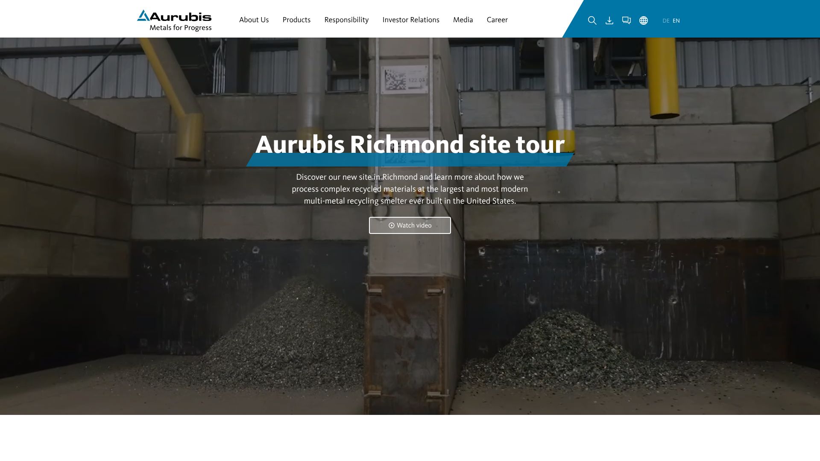Click the Aurubis wordmark text
Viewport: 820px width, 461px height.
tap(181, 16)
